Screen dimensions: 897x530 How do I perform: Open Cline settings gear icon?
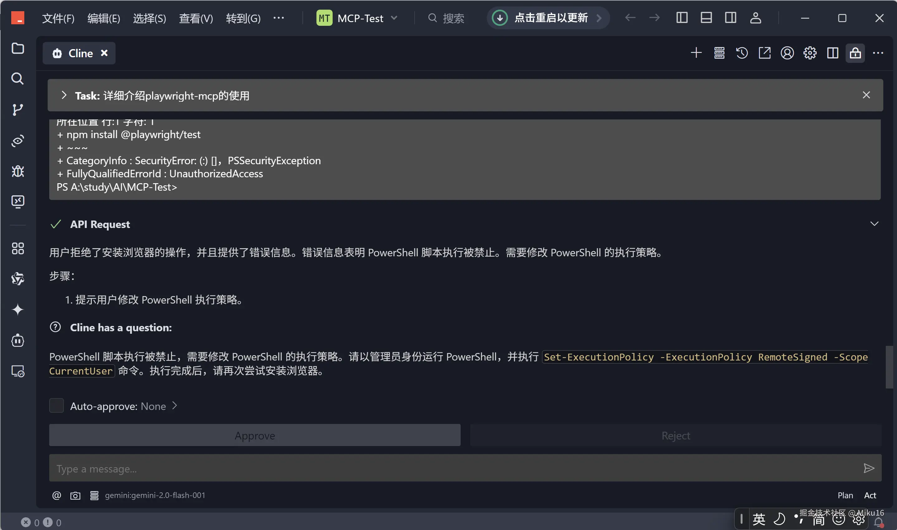point(810,53)
